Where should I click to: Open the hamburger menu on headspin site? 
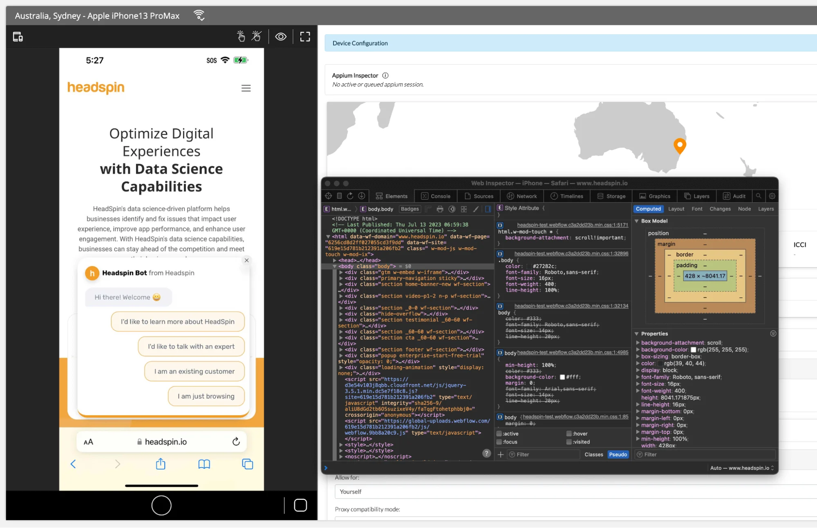(x=246, y=88)
